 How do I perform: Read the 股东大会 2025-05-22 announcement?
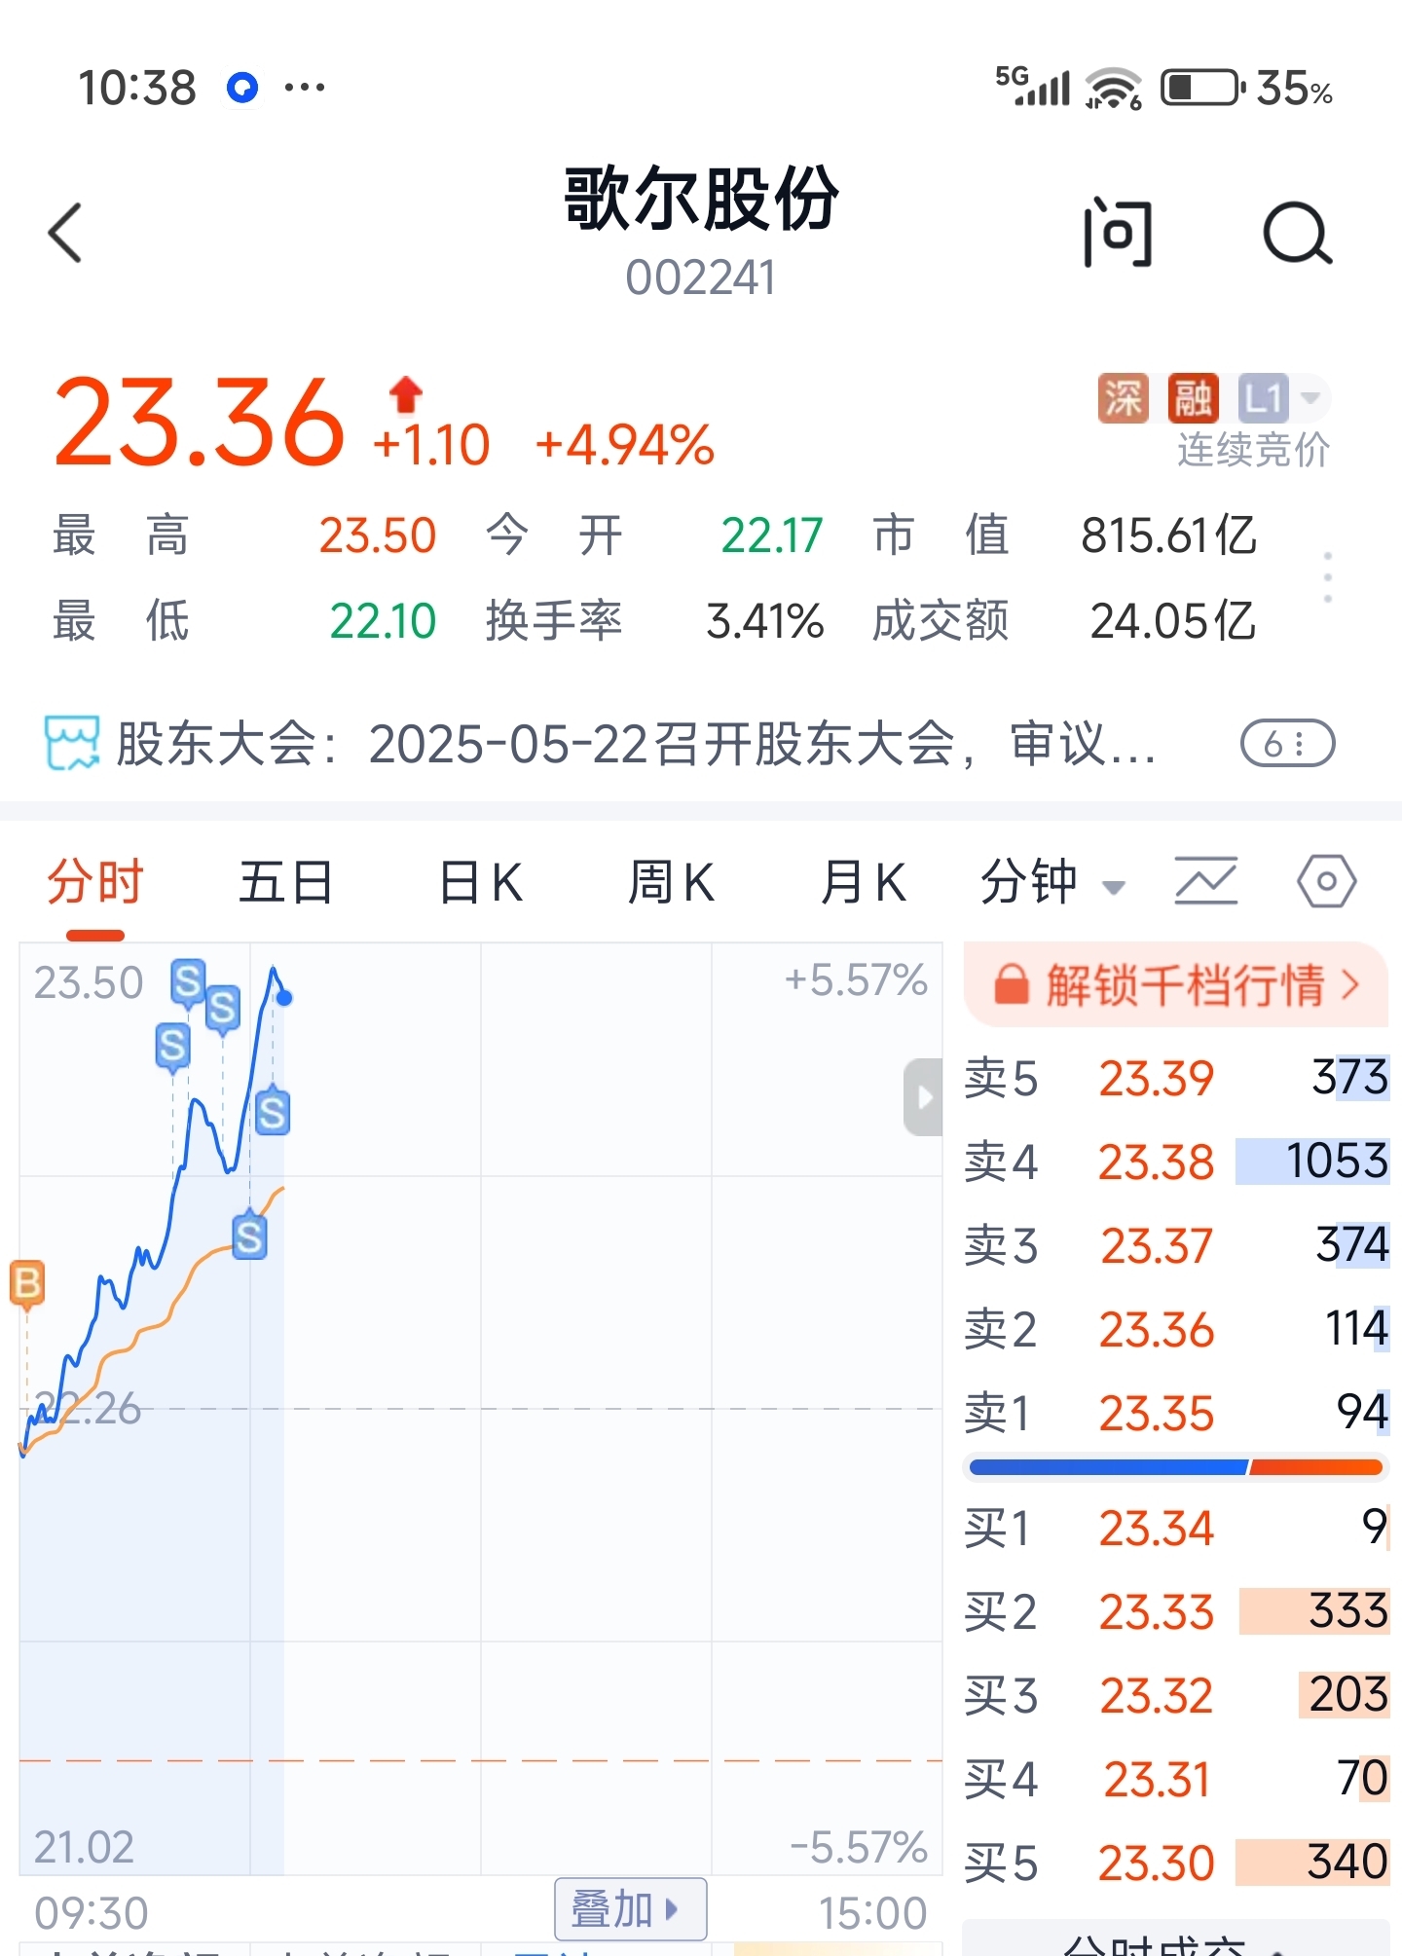635,745
